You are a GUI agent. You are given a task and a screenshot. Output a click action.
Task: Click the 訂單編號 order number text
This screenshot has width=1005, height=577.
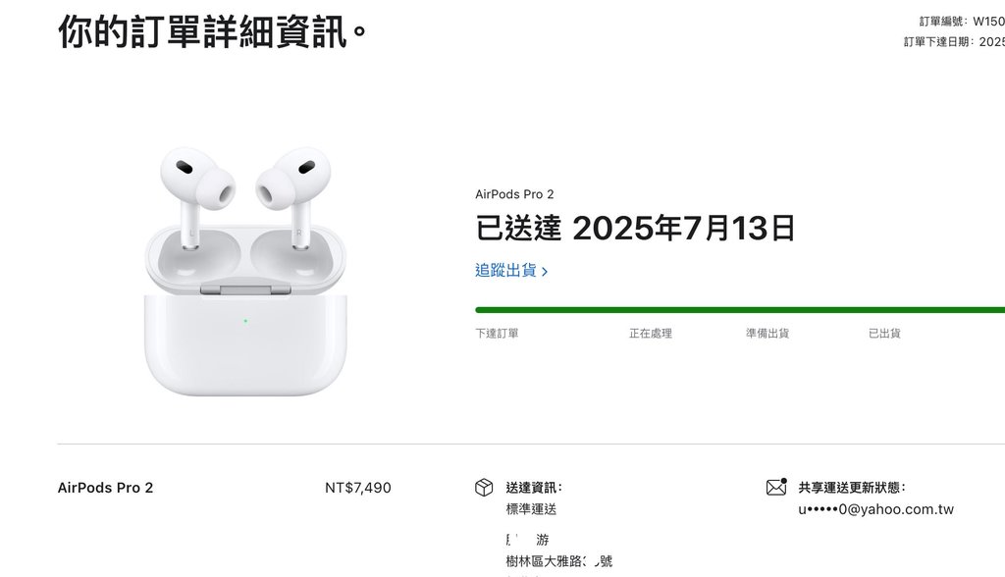pyautogui.click(x=962, y=22)
